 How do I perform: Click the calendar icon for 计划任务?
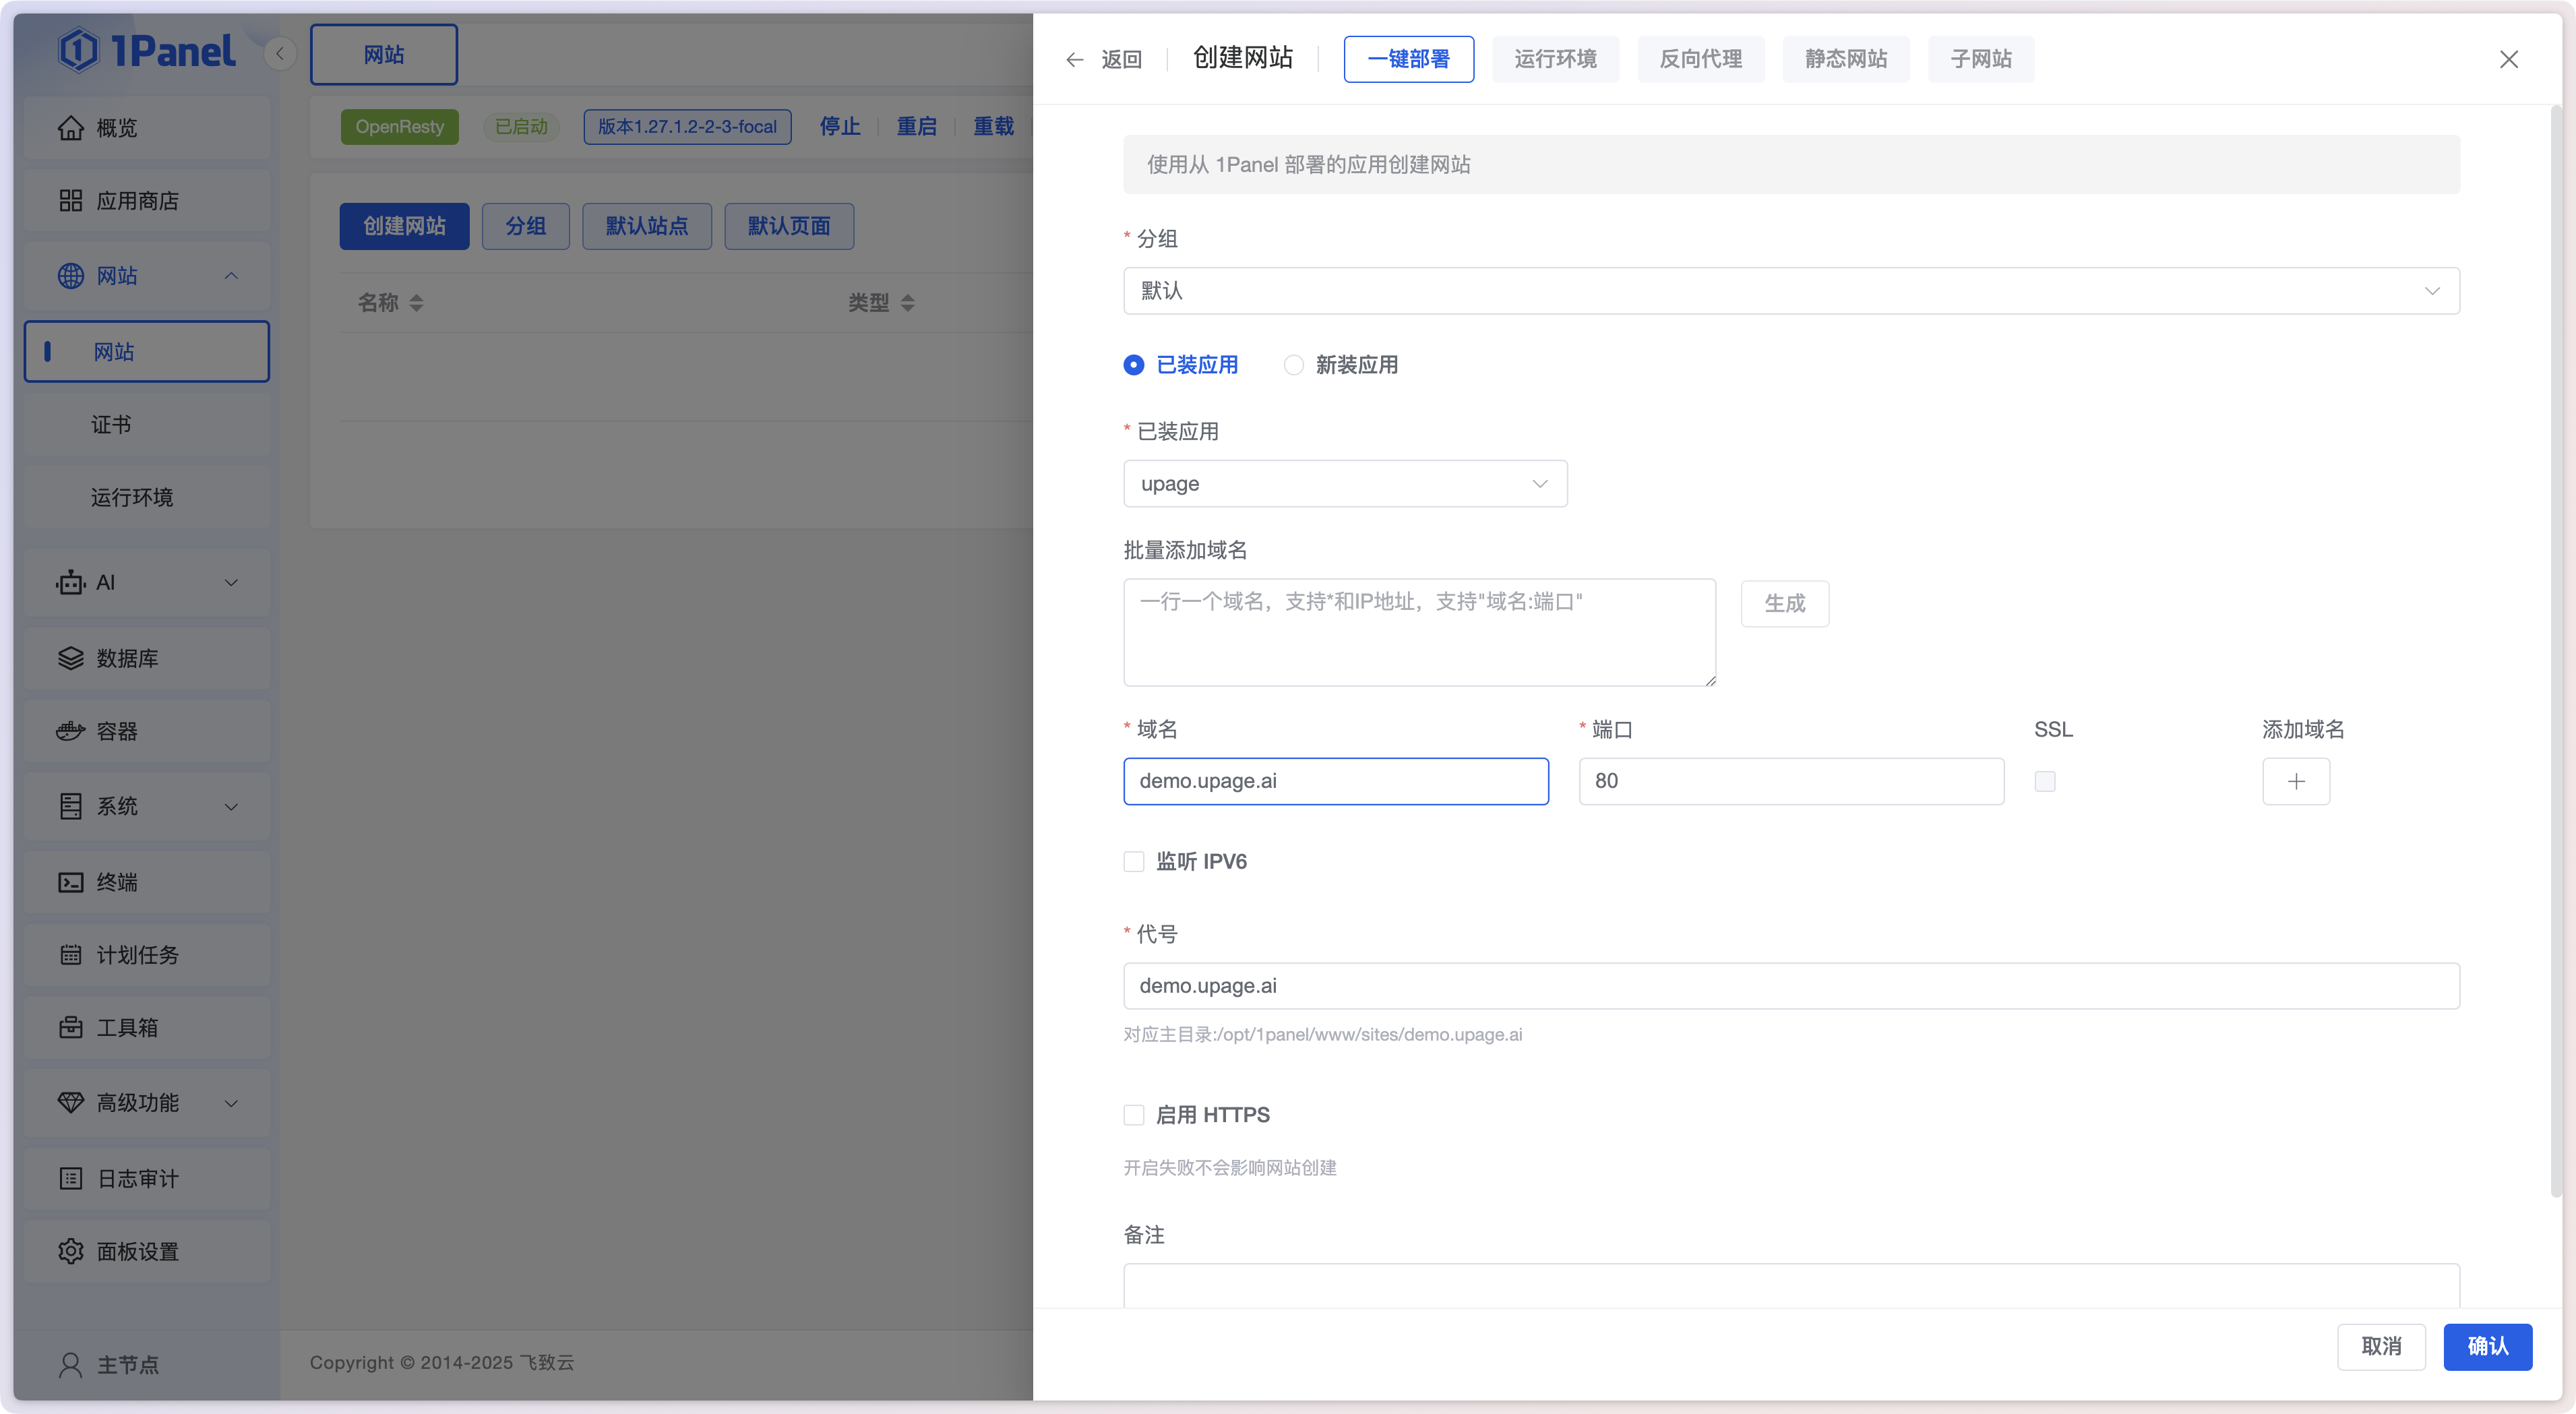70,955
